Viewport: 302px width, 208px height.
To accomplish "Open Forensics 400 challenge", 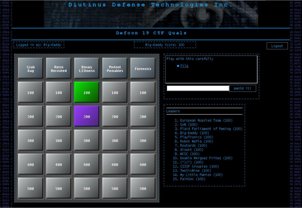I will tap(143, 164).
